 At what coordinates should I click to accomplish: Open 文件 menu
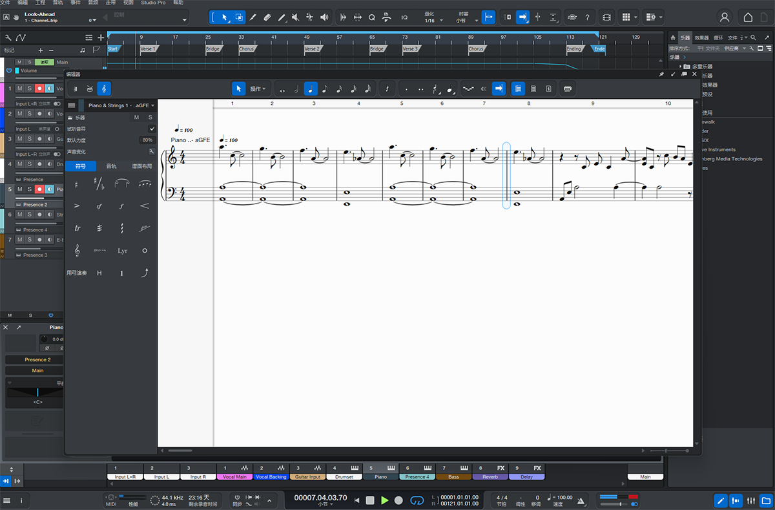pos(5,3)
